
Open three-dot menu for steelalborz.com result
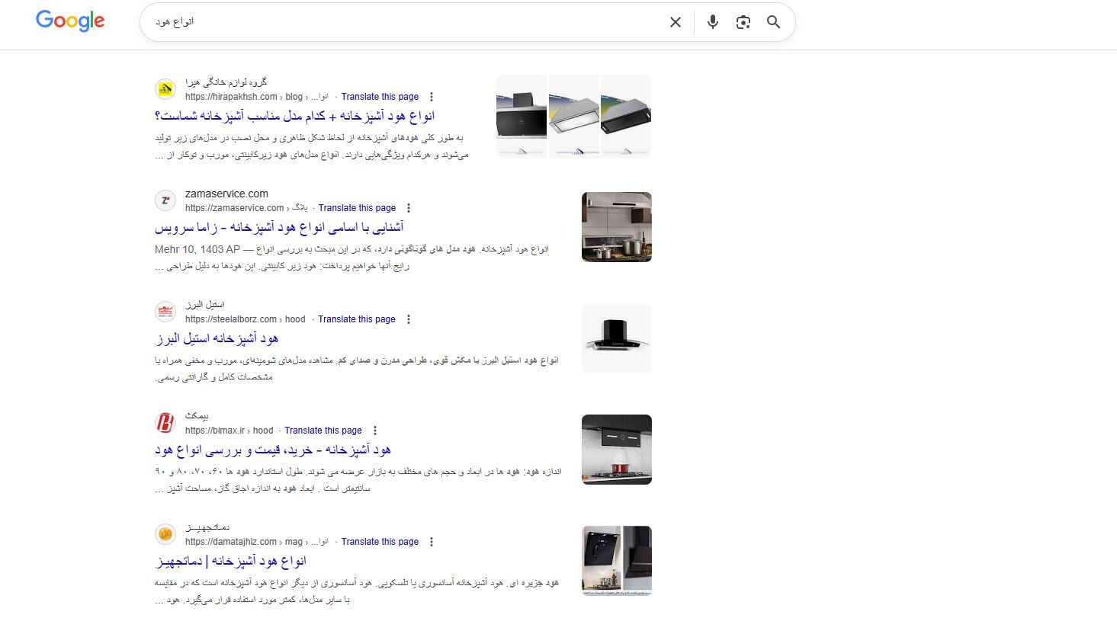409,319
